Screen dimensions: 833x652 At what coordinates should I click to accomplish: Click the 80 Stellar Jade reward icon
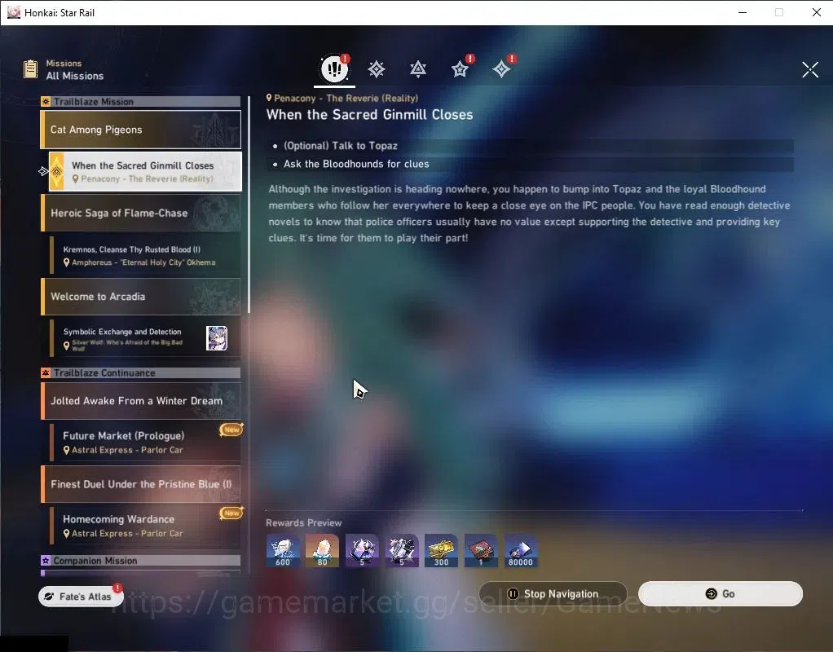pyautogui.click(x=323, y=551)
